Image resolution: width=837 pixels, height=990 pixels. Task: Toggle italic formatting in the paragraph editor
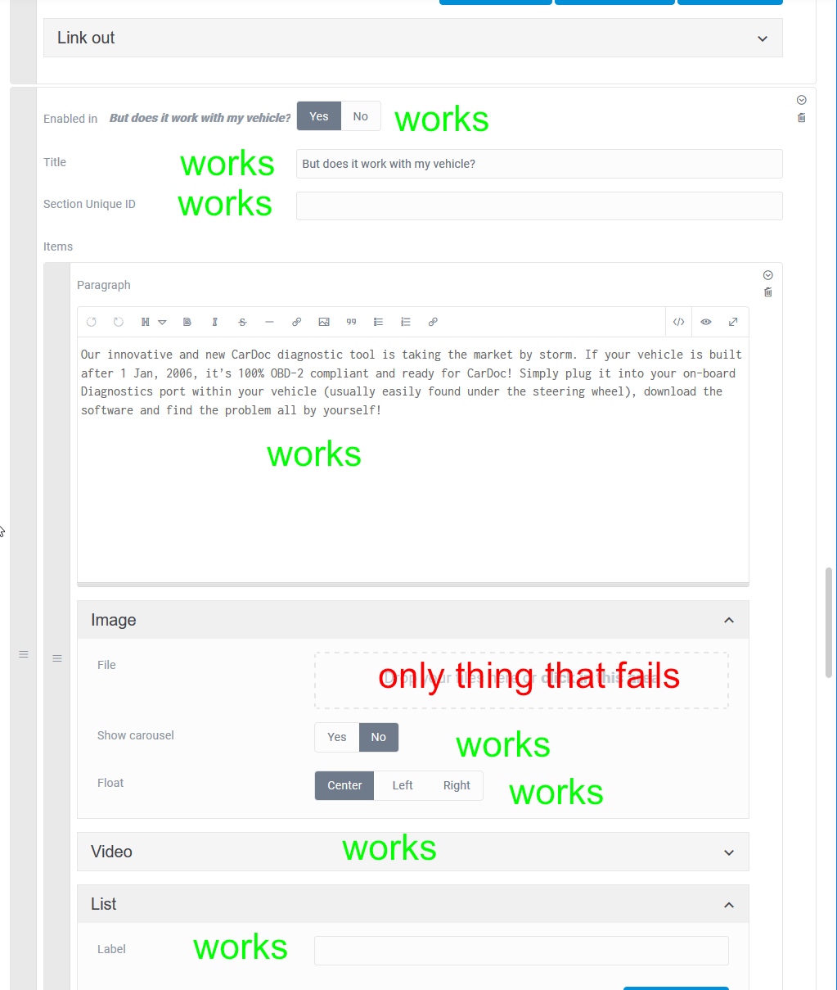click(x=214, y=322)
